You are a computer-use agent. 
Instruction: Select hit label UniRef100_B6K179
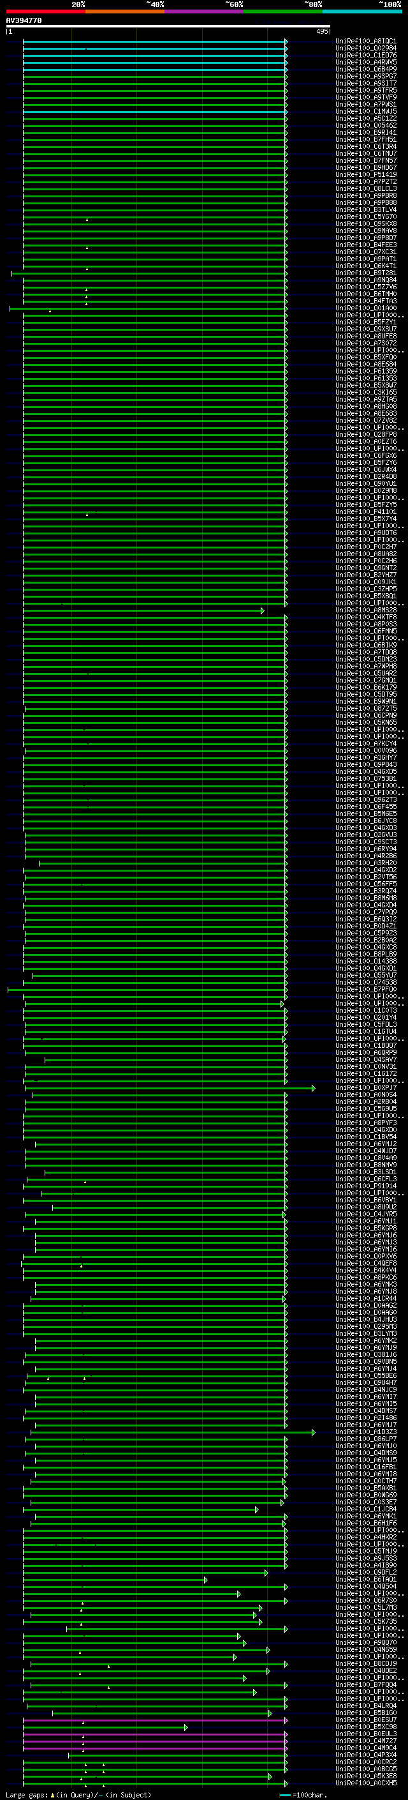[x=366, y=688]
